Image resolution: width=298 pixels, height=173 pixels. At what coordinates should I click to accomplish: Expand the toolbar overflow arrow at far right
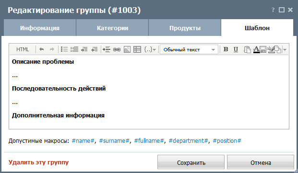coord(285,50)
